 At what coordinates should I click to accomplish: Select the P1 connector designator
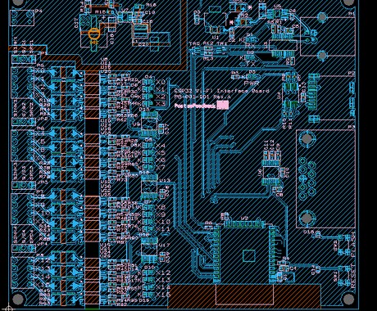tap(352, 13)
